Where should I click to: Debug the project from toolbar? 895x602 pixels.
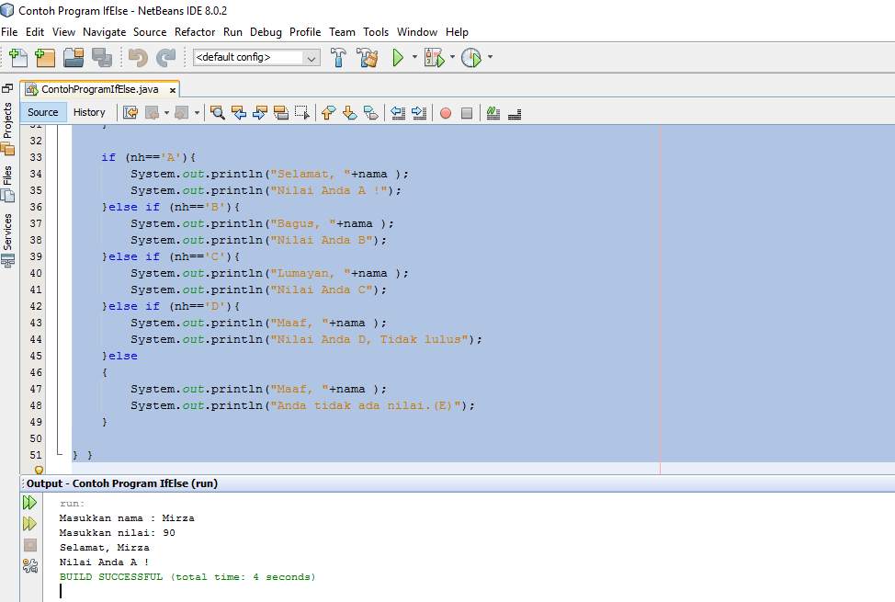tap(435, 57)
